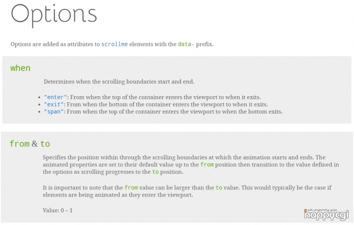Click the green when option title

(x=20, y=68)
